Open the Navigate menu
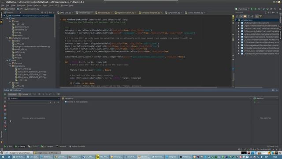This screenshot has width=282, height=159. click(21, 5)
